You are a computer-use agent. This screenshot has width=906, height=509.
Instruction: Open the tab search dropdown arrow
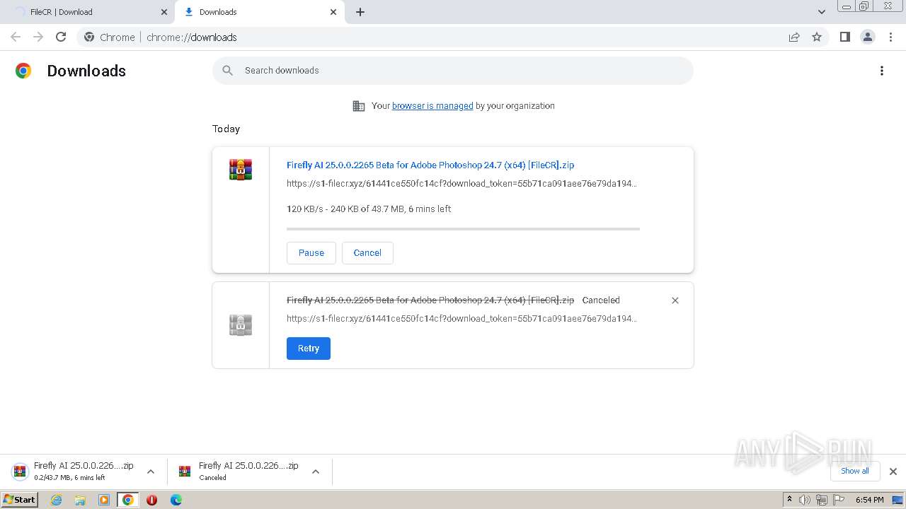pos(822,12)
